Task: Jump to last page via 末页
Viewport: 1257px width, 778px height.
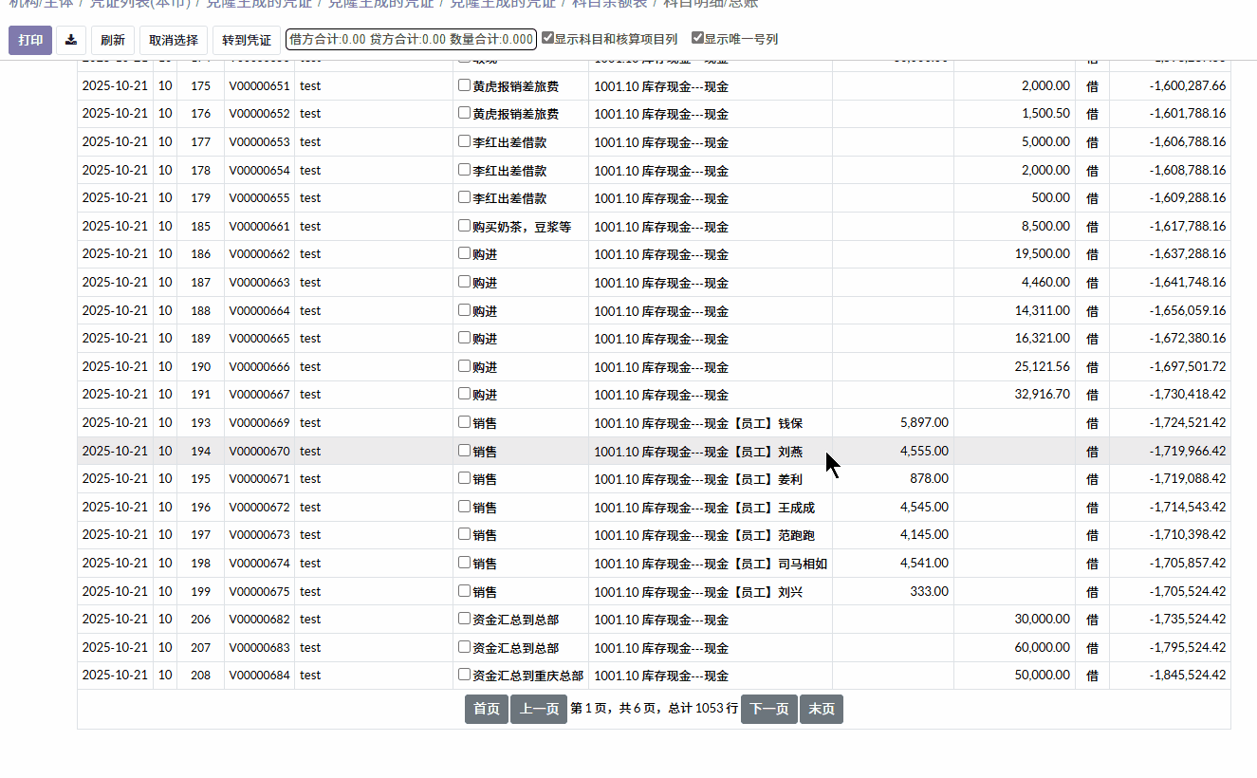Action: coord(821,709)
